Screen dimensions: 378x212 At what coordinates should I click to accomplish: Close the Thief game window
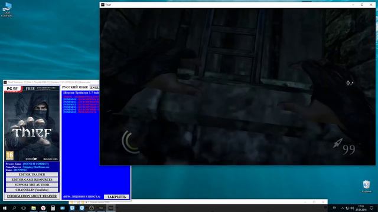(371, 5)
